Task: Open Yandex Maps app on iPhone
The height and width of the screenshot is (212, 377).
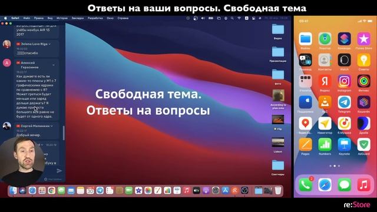Action: point(305,123)
